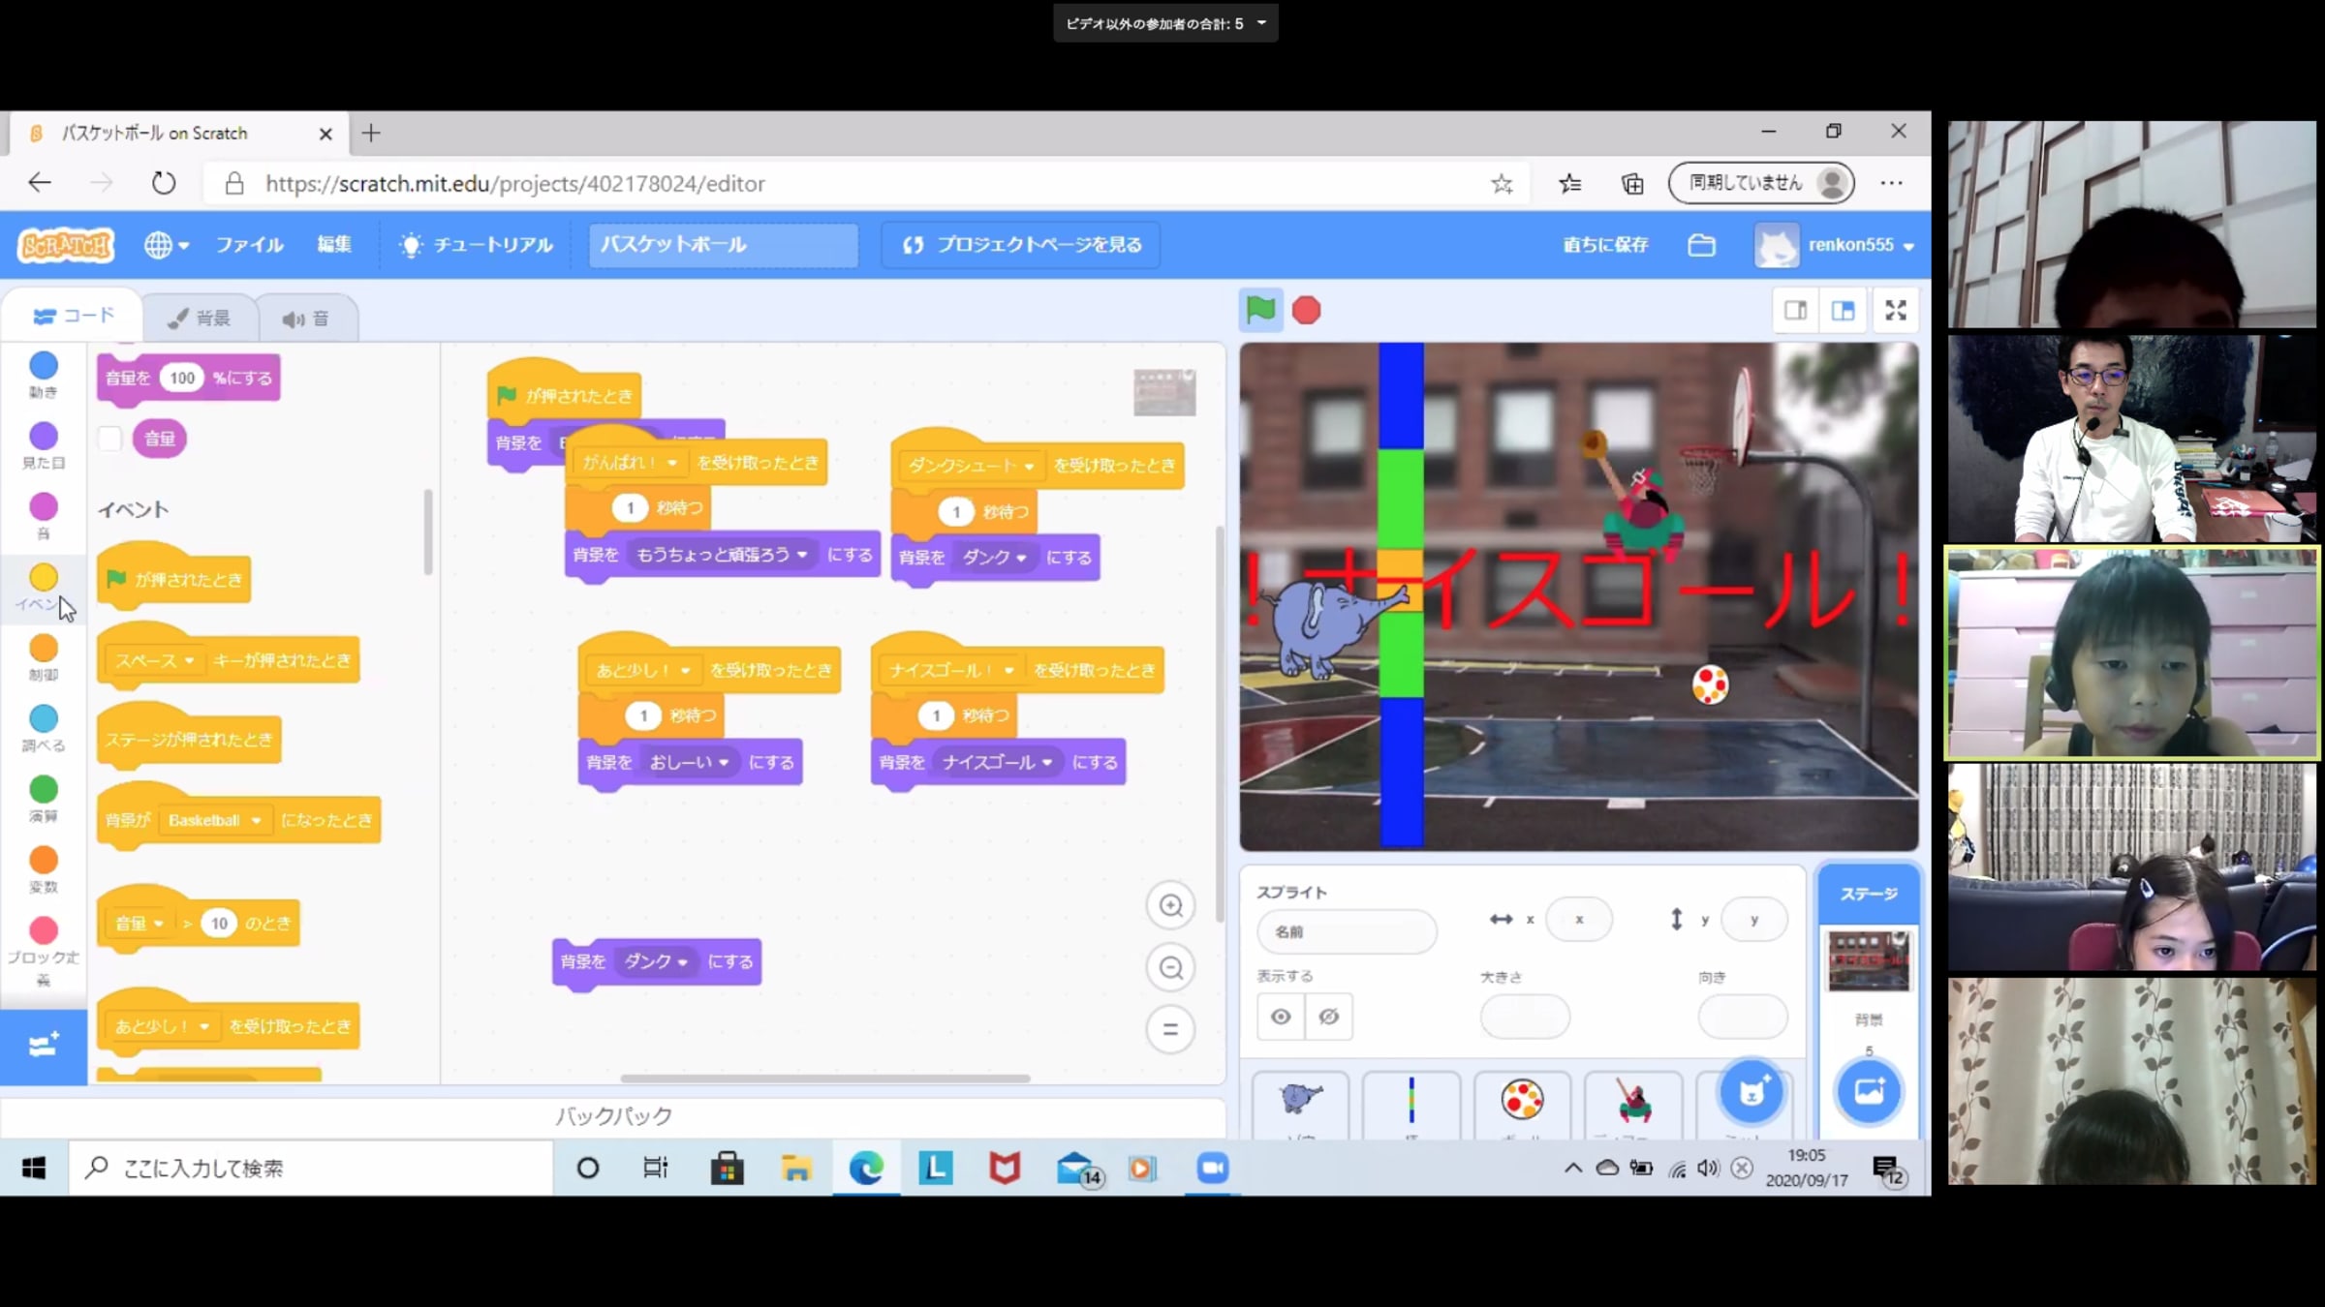This screenshot has width=2325, height=1307.
Task: Open the My Stuff folder icon
Action: pos(1701,245)
